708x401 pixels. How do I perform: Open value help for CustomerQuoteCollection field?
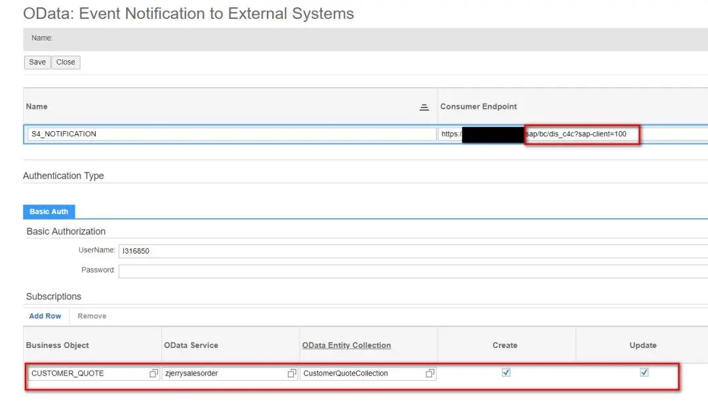click(x=430, y=373)
